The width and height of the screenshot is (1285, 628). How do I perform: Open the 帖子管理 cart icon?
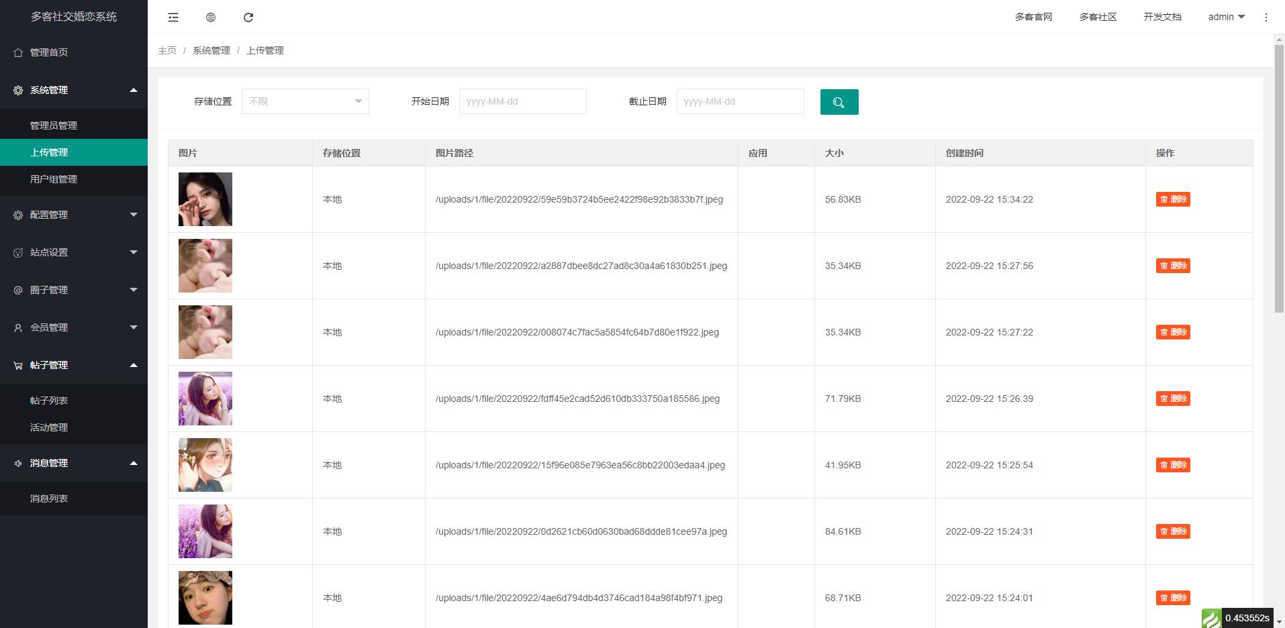pyautogui.click(x=17, y=365)
